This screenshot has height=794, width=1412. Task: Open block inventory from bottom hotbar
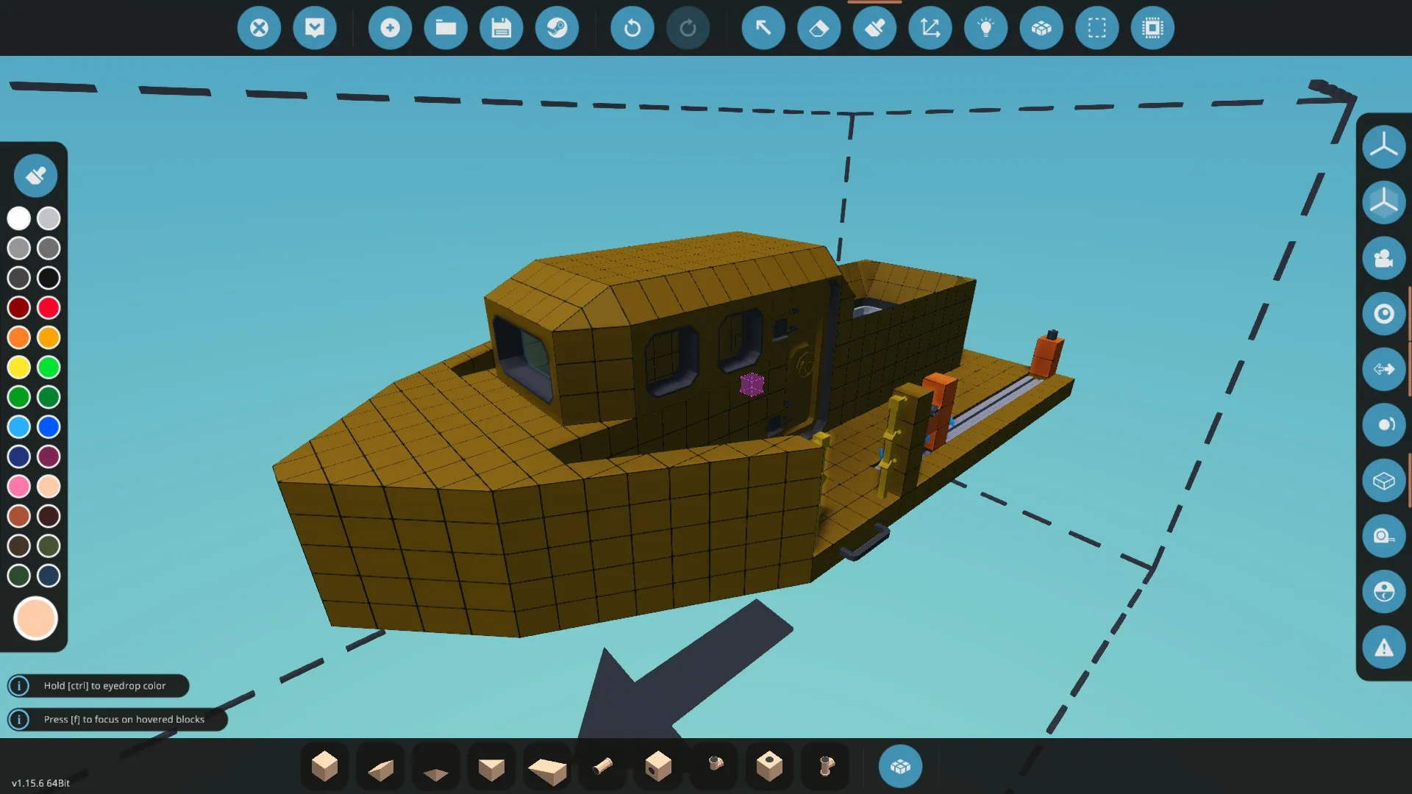pos(900,766)
